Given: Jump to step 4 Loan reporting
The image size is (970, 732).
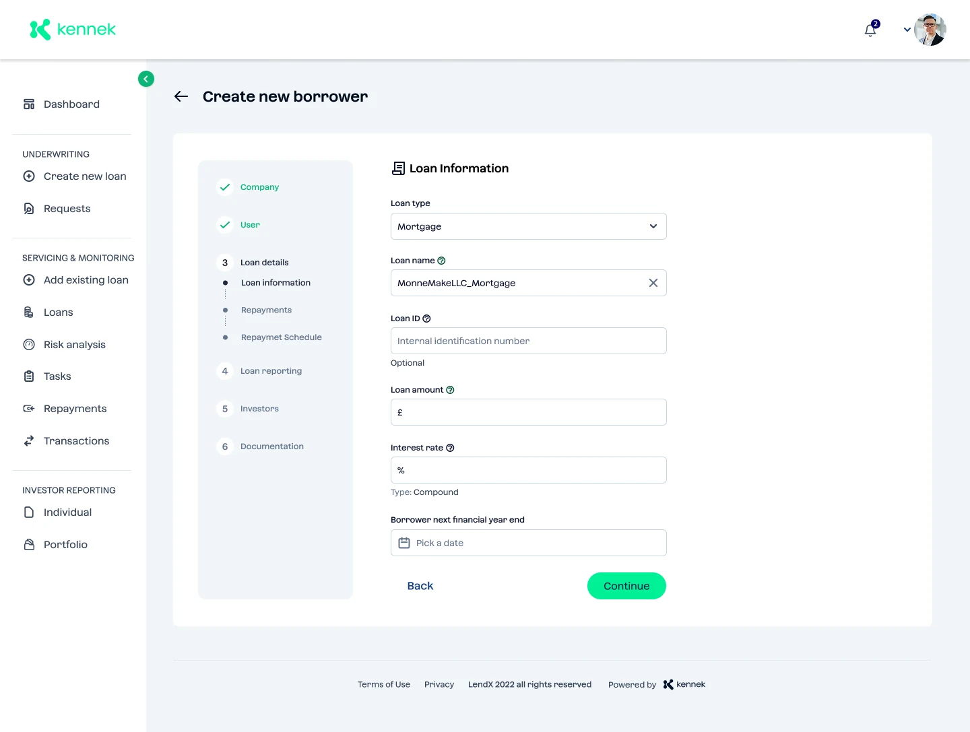Looking at the screenshot, I should click(x=271, y=371).
